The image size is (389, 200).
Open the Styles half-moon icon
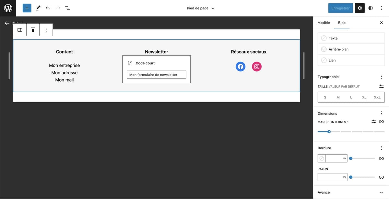370,8
